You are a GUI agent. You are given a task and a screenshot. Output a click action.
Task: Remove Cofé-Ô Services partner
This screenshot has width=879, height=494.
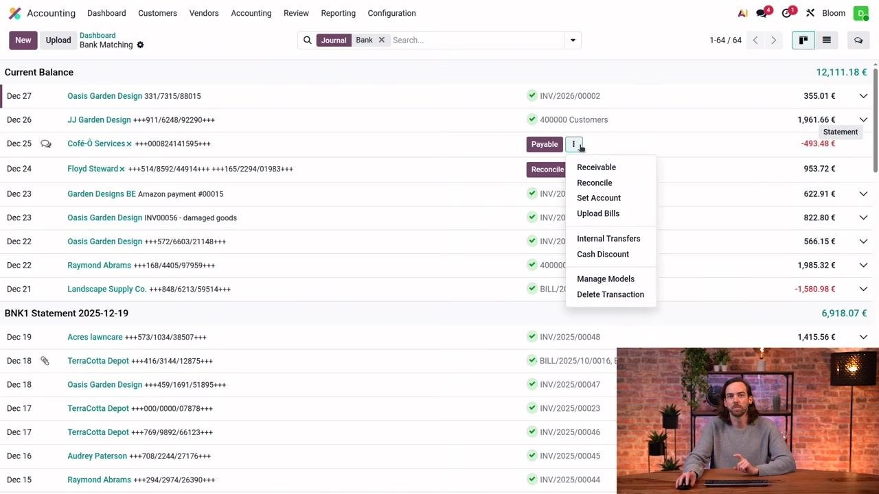pos(129,144)
